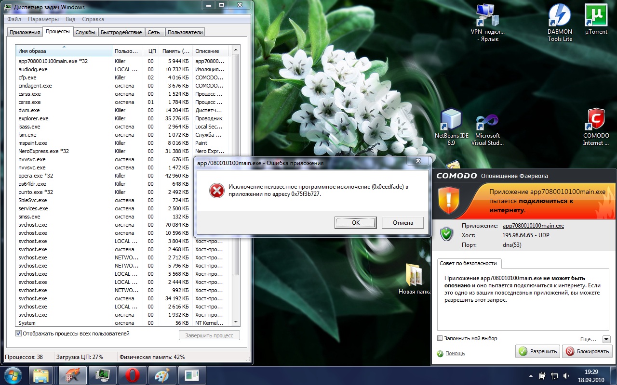Open the Вид menu in Task Manager
The width and height of the screenshot is (617, 385).
point(70,19)
